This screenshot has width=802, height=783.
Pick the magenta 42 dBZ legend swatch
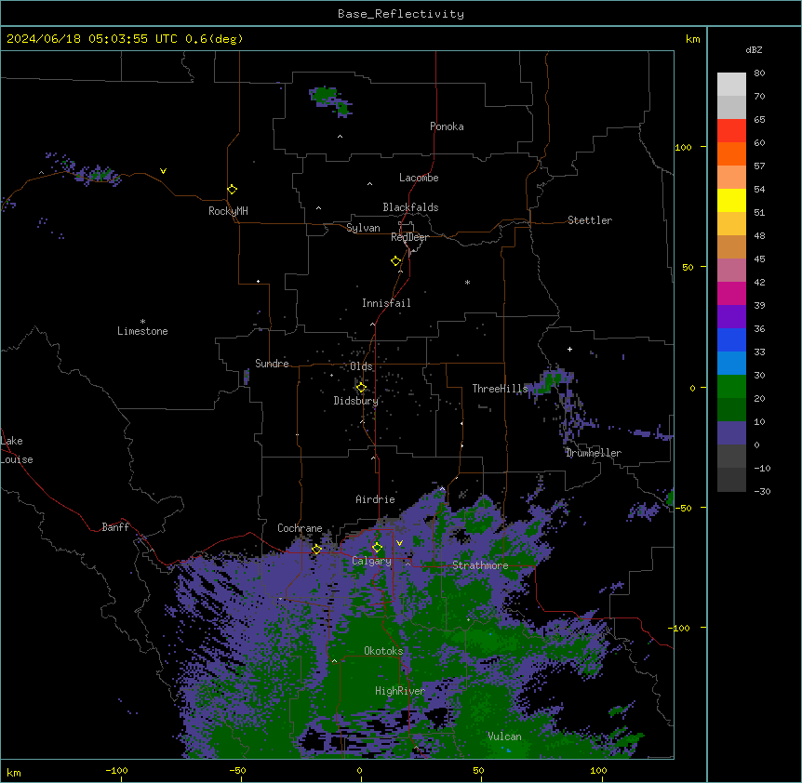731,293
